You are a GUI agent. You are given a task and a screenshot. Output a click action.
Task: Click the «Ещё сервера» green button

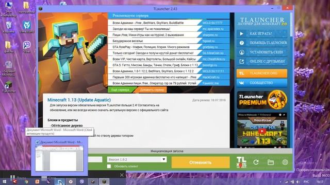(120, 90)
